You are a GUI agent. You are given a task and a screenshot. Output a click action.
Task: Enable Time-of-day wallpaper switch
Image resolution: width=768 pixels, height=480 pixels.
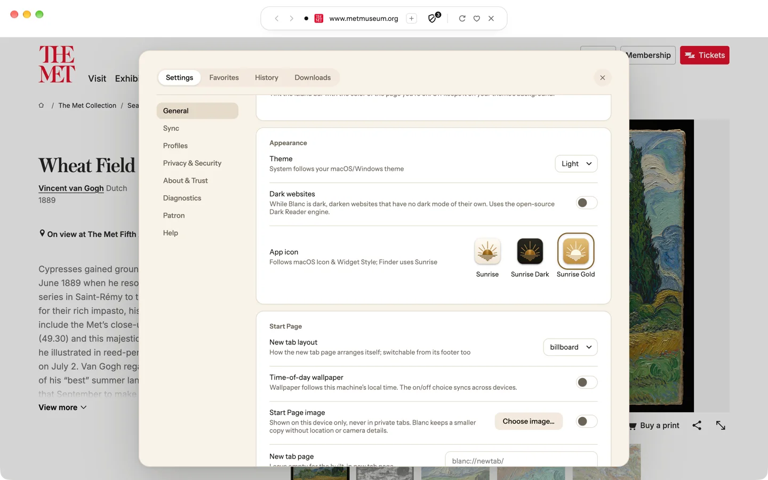pyautogui.click(x=587, y=382)
